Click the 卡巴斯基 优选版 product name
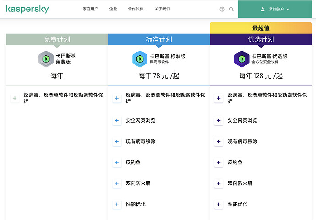 [x=269, y=56]
